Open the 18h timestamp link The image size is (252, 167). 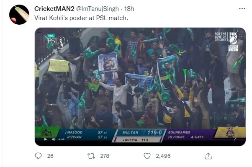click(129, 9)
